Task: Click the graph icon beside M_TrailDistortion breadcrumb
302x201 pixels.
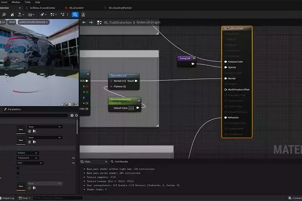Action: click(x=99, y=23)
